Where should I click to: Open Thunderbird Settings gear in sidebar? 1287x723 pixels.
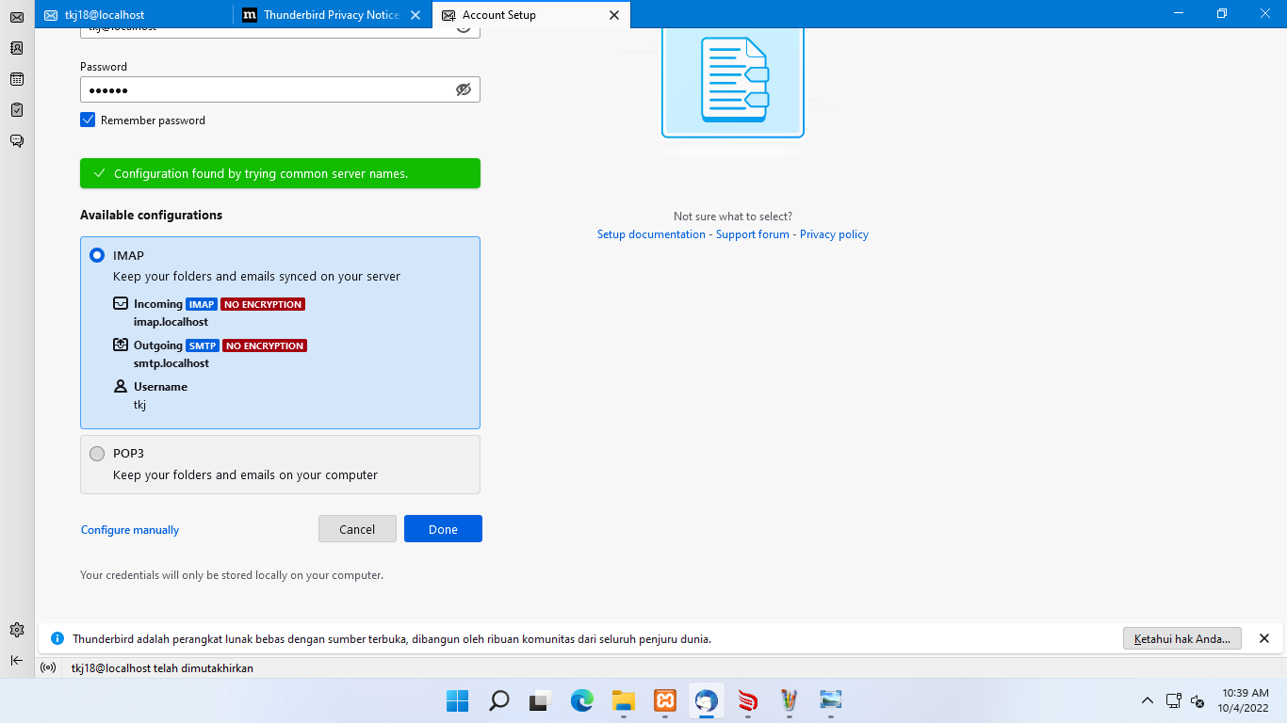click(x=17, y=630)
